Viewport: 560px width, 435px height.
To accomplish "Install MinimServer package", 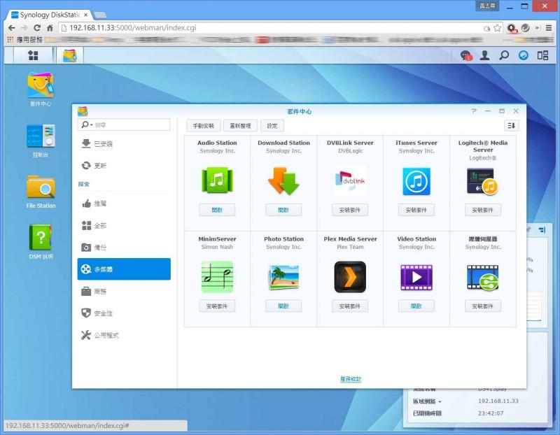I will [x=217, y=306].
